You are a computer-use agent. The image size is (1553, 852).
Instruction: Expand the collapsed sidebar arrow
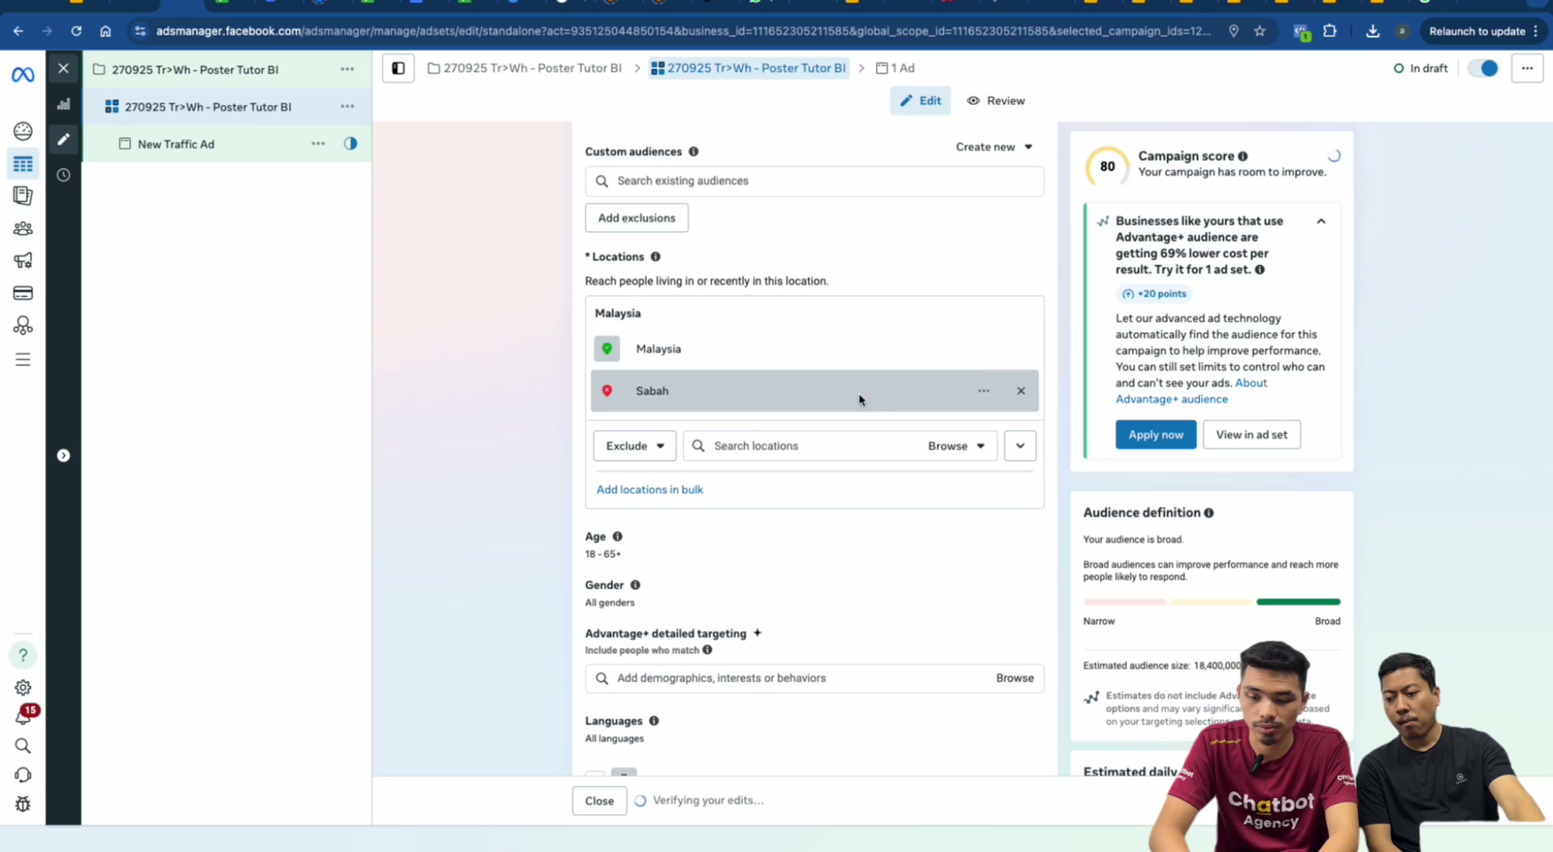pyautogui.click(x=63, y=456)
